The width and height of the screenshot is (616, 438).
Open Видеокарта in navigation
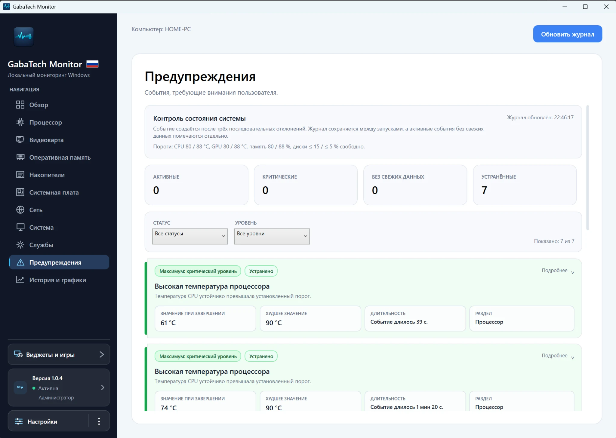pyautogui.click(x=59, y=139)
